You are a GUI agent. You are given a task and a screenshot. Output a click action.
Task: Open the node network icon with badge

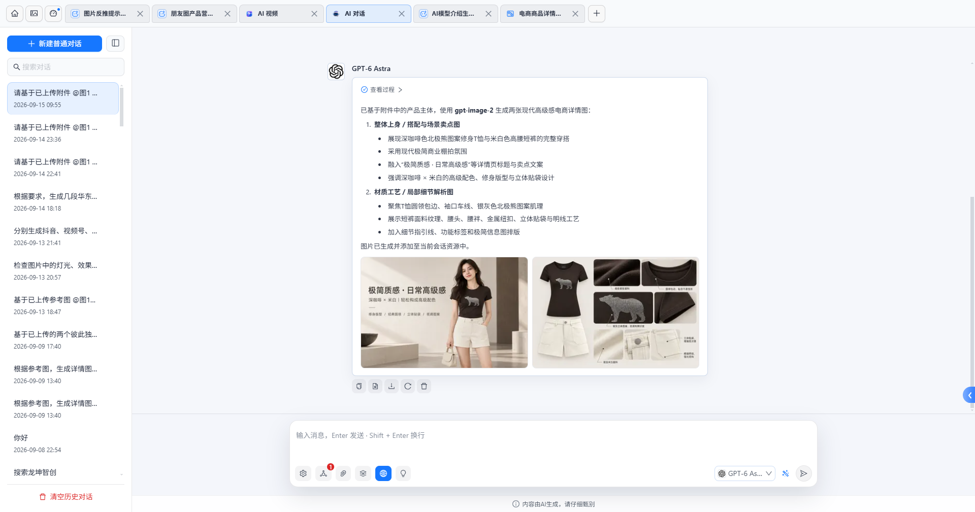point(323,473)
